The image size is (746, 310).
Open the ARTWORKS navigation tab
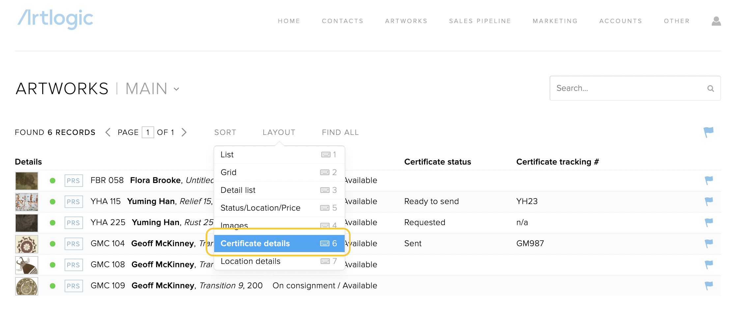coord(406,21)
